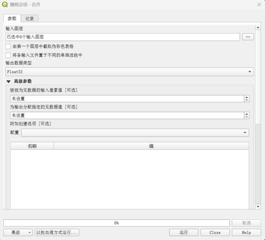Open the 高级 options dropdown button
The image size is (265, 240).
click(x=18, y=233)
